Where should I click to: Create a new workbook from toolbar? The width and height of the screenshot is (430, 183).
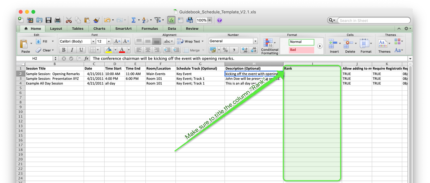pyautogui.click(x=21, y=20)
